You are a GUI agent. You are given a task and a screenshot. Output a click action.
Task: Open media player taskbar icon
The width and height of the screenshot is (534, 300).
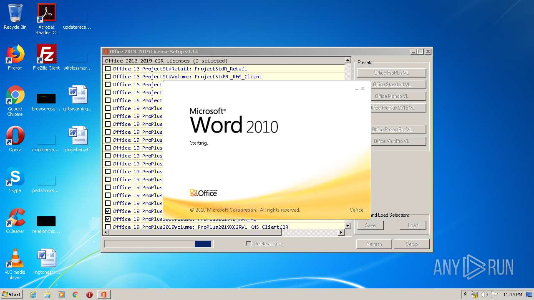(x=61, y=295)
